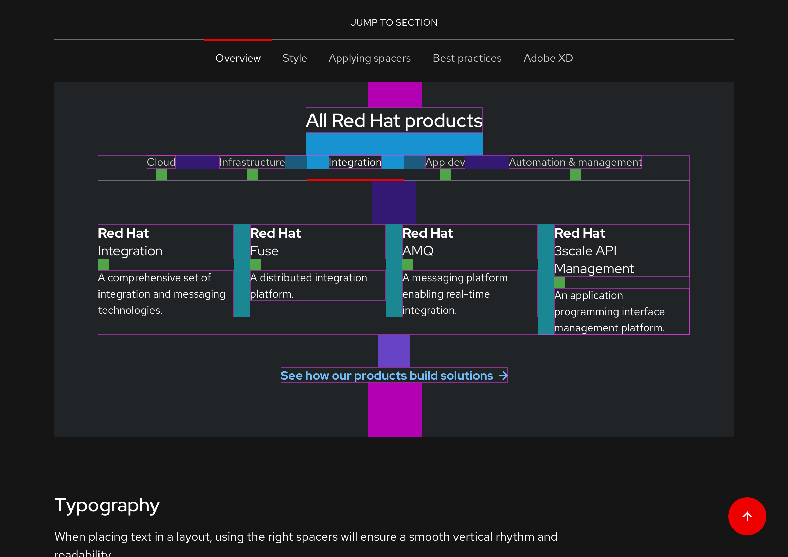The image size is (788, 557).
Task: Open the Overview section tab
Action: coord(238,58)
